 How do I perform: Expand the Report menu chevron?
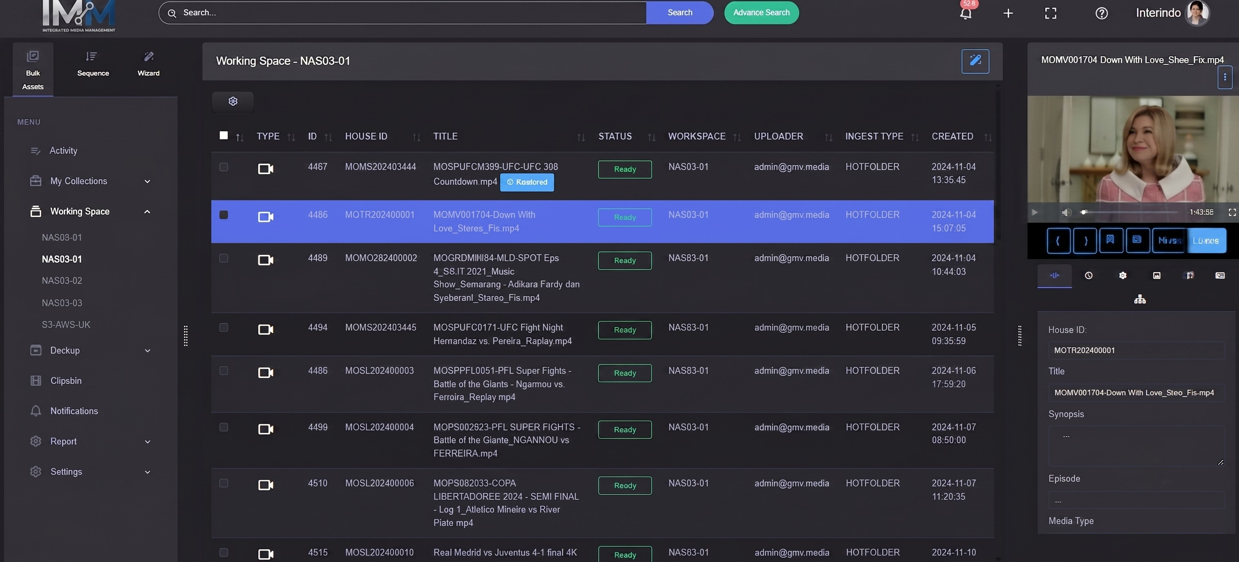147,442
